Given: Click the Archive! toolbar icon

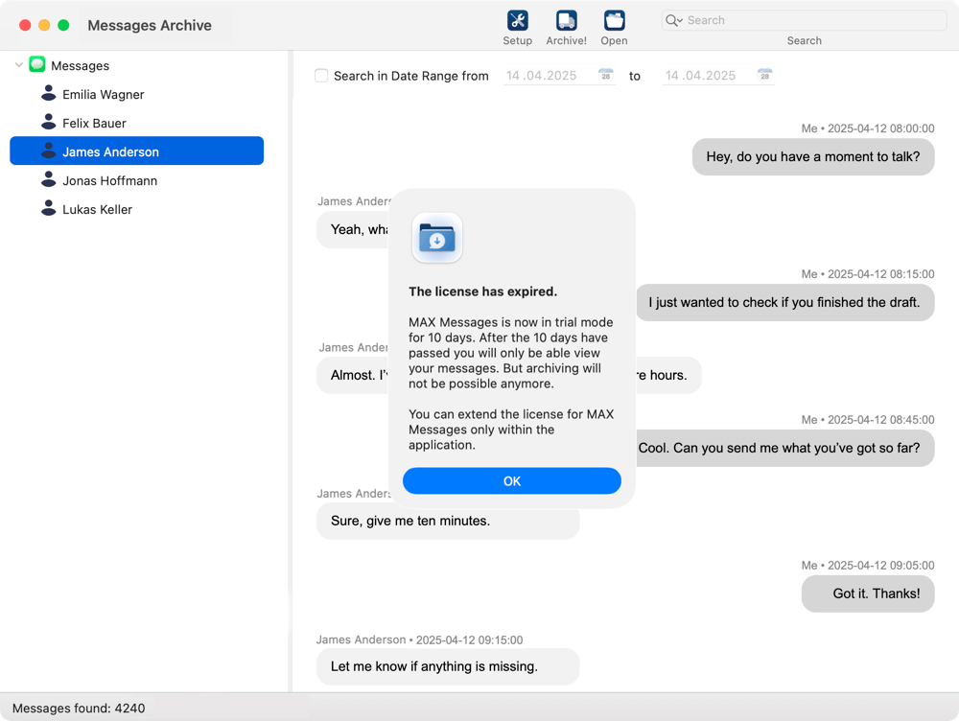Looking at the screenshot, I should pos(566,21).
